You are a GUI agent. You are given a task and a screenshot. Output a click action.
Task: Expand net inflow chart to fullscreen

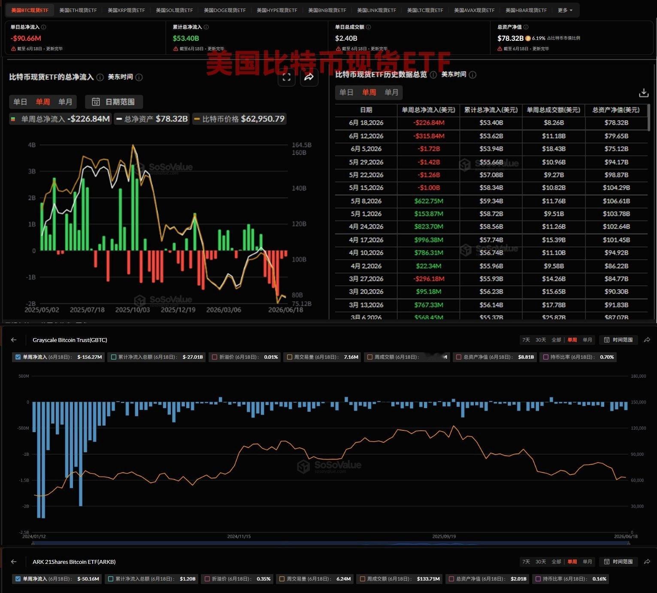pyautogui.click(x=287, y=78)
